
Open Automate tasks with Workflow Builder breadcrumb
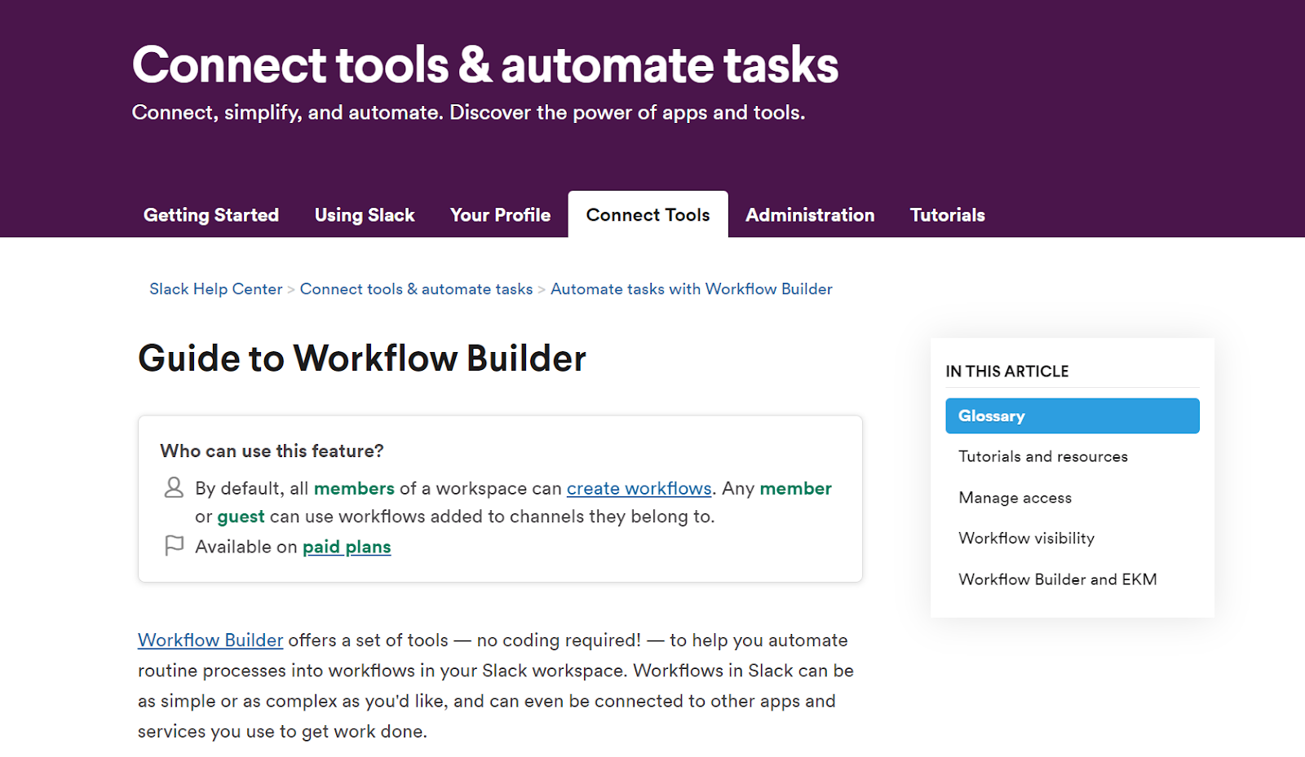tap(691, 288)
